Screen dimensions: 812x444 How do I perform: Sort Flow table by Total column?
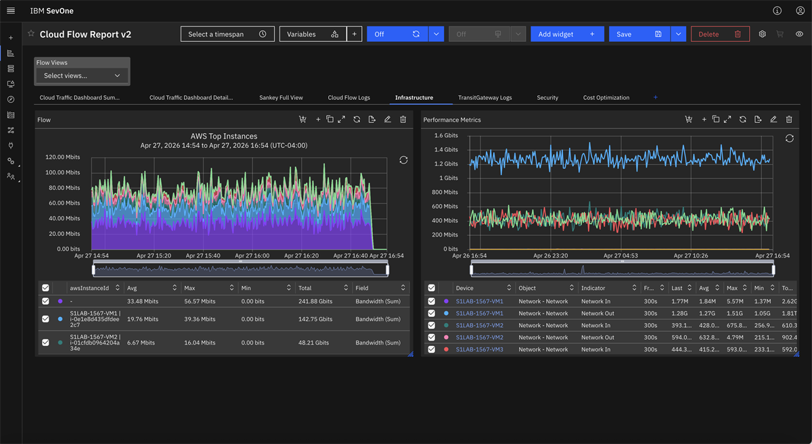pyautogui.click(x=346, y=288)
